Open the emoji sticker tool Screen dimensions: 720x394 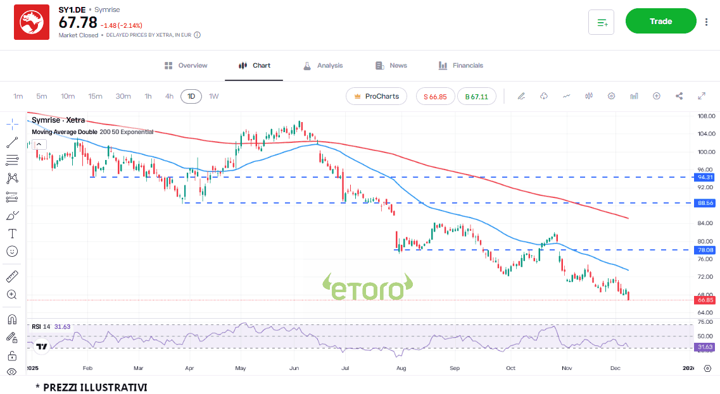pos(12,251)
